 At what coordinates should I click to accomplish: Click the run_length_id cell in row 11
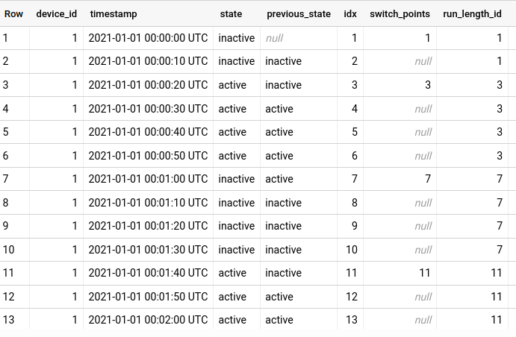[x=497, y=273]
